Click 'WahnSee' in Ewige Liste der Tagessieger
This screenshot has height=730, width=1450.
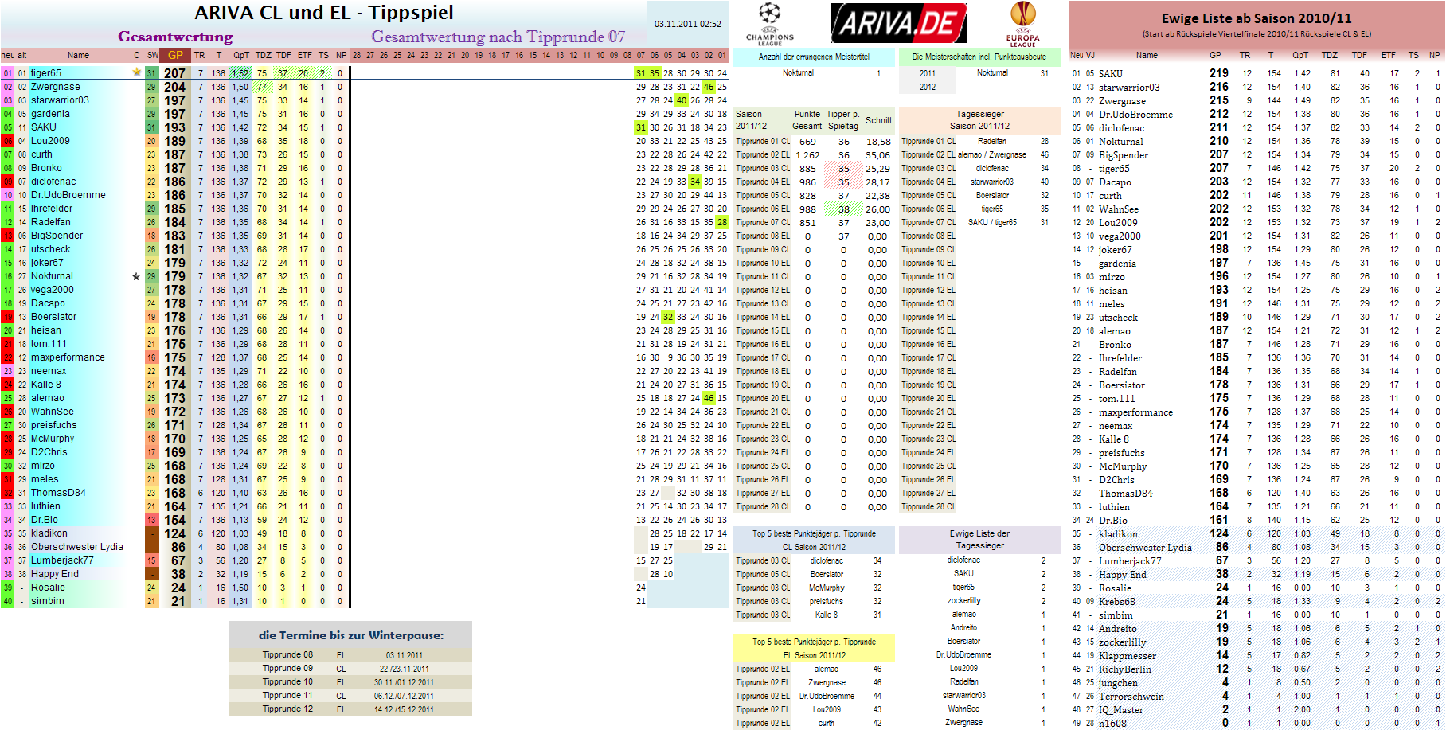(963, 709)
